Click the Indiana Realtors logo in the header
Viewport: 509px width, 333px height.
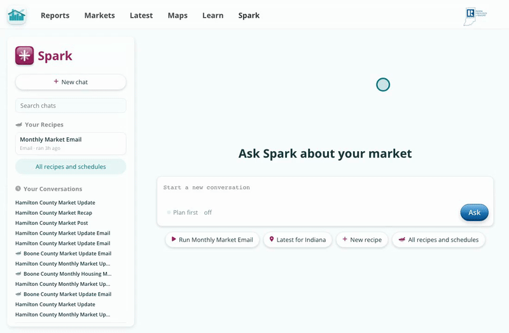(x=475, y=17)
